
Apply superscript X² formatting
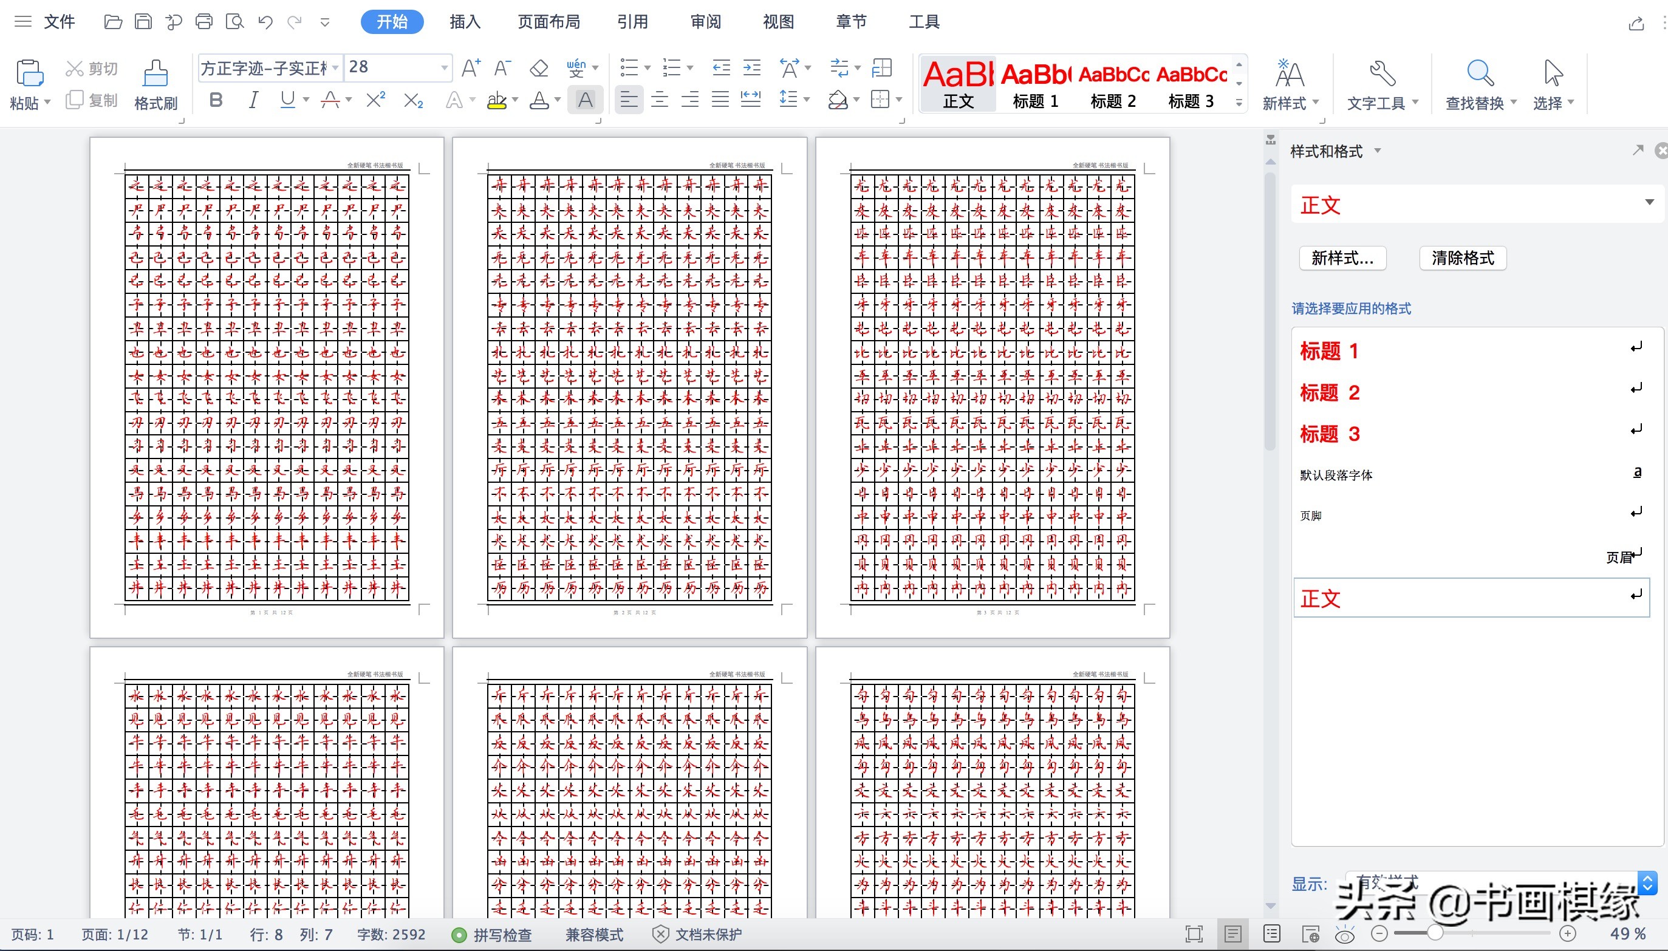pos(375,100)
